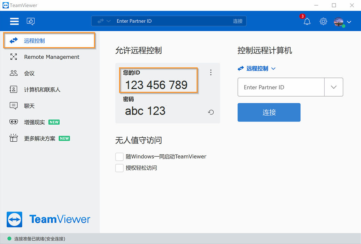Click the 连接准备已就绪(安全连接) status text
Screen dimensions: 361x244
tap(39, 239)
